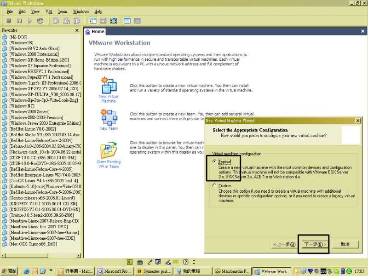This screenshot has width=368, height=276.
Task: Click the Favorites horizontal scrollbar left arrow
Action: pyautogui.click(x=3, y=255)
